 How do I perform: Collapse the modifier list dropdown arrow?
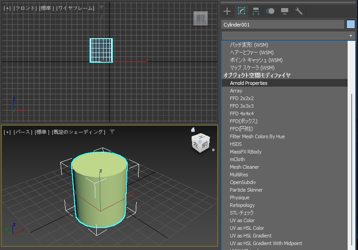tap(351, 36)
